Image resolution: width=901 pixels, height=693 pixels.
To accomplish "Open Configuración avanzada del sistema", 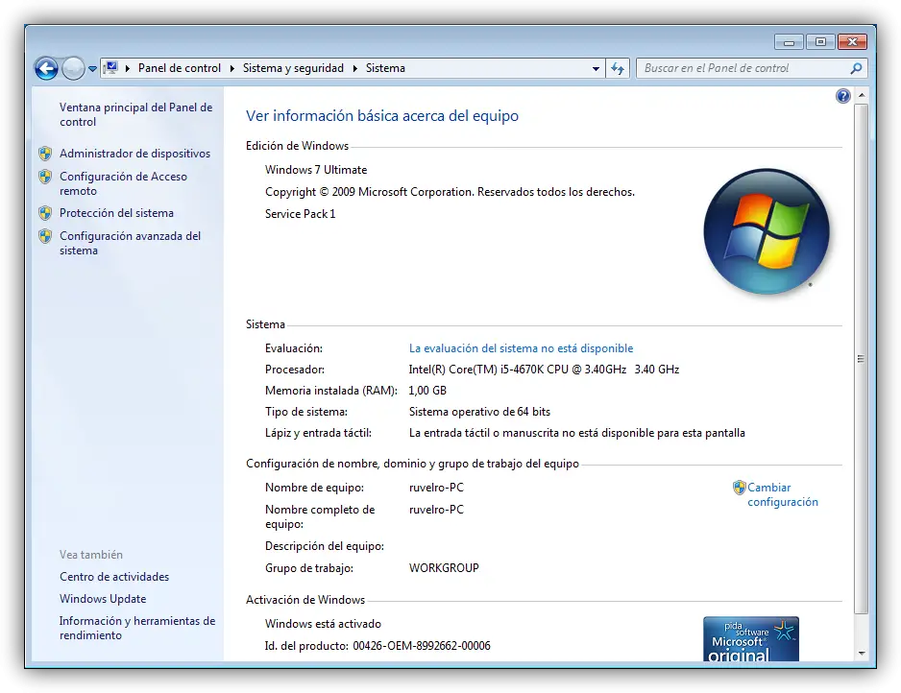I will (130, 243).
